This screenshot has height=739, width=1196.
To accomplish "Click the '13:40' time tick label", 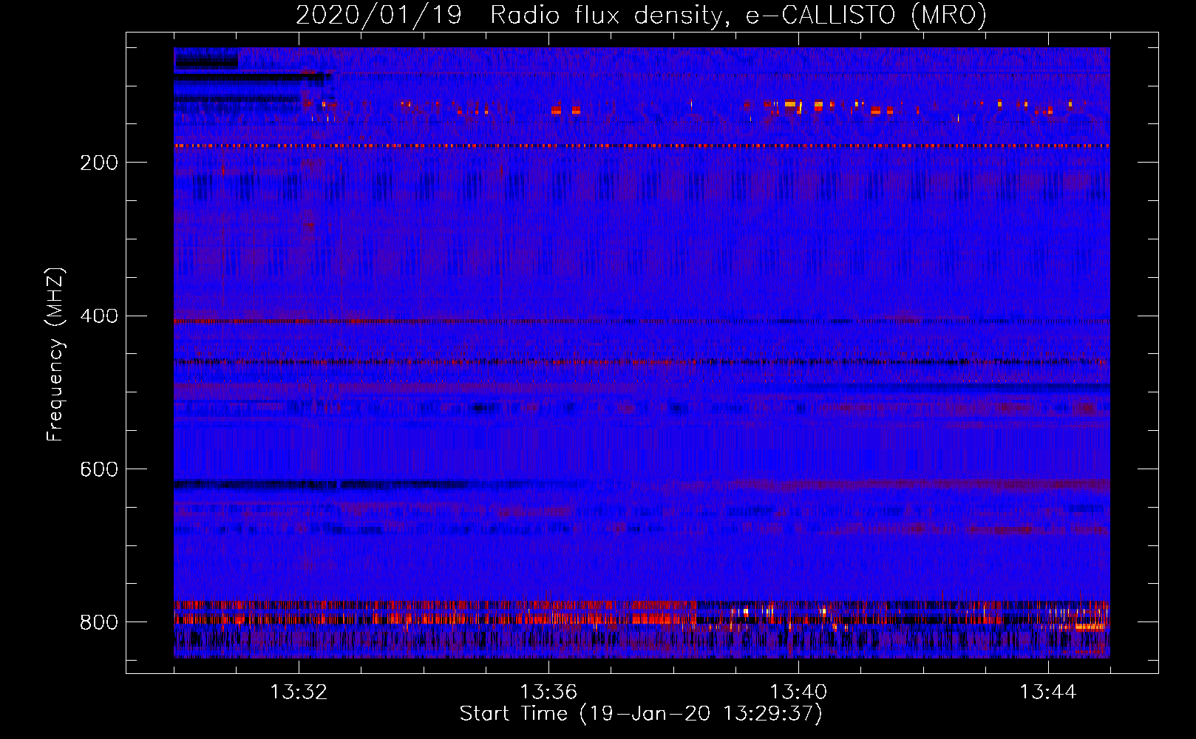I will 798,692.
